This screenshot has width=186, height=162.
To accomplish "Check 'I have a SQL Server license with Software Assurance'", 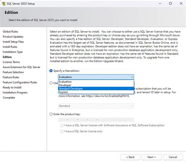I will coord(62,125).
